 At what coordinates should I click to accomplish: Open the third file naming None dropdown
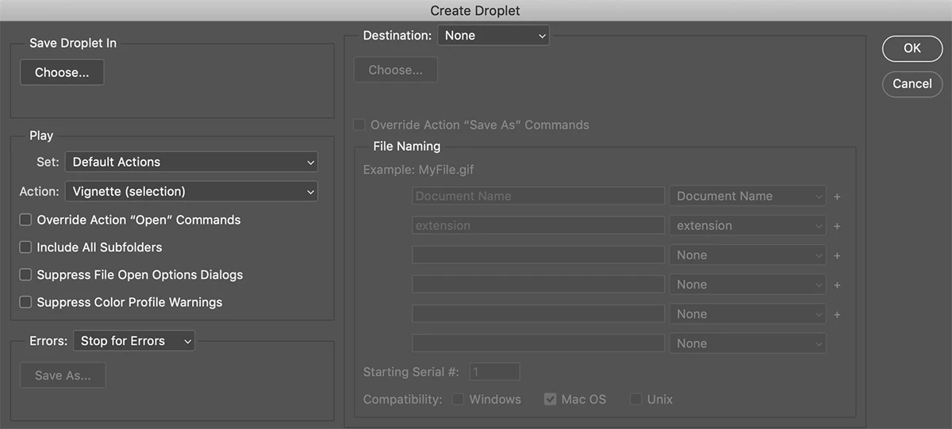pyautogui.click(x=748, y=255)
